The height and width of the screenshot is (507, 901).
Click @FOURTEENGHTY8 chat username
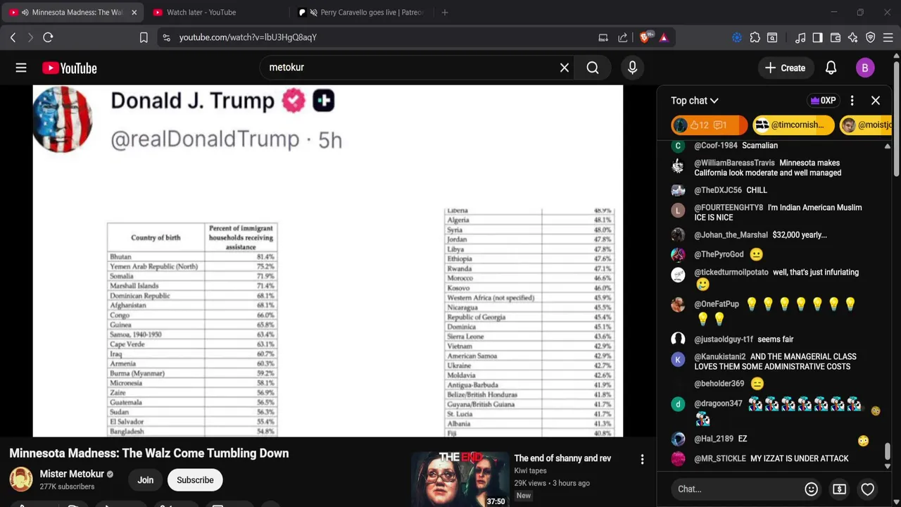tap(729, 208)
